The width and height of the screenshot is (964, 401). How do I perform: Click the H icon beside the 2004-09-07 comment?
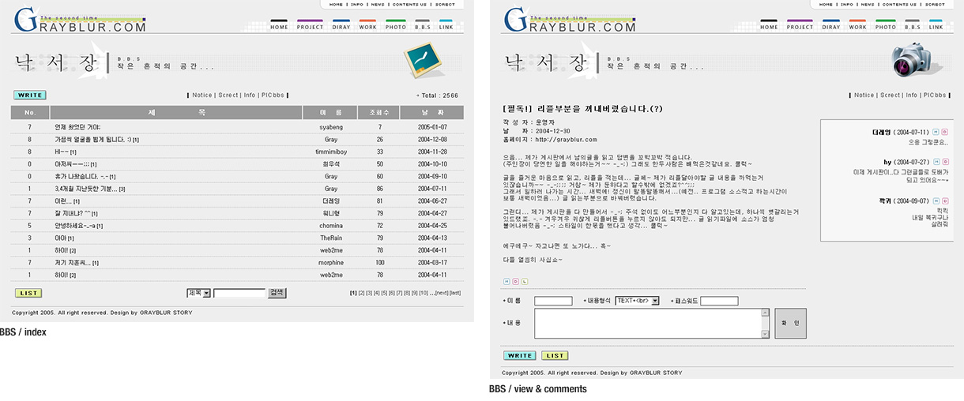[936, 201]
